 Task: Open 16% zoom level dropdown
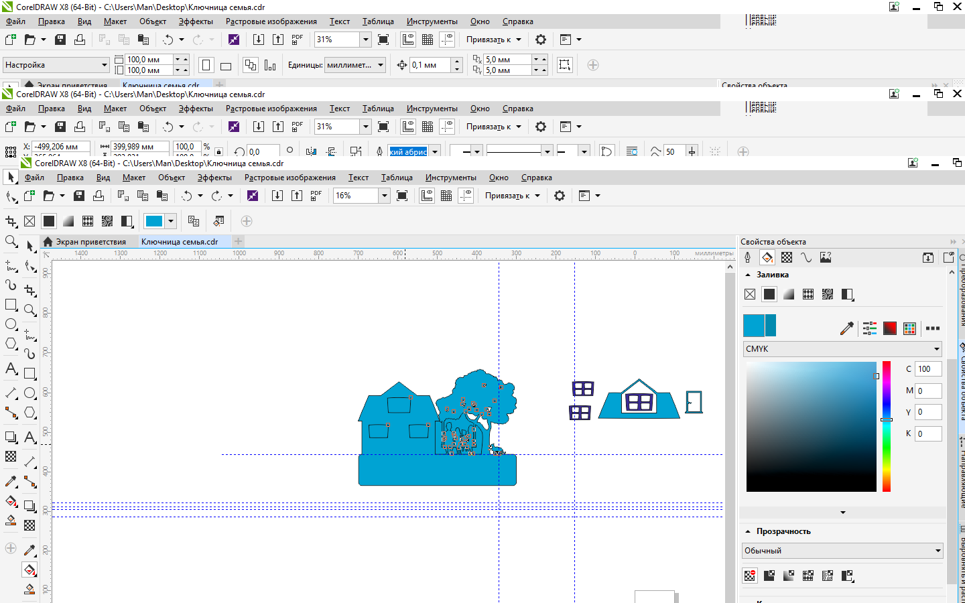pyautogui.click(x=384, y=196)
